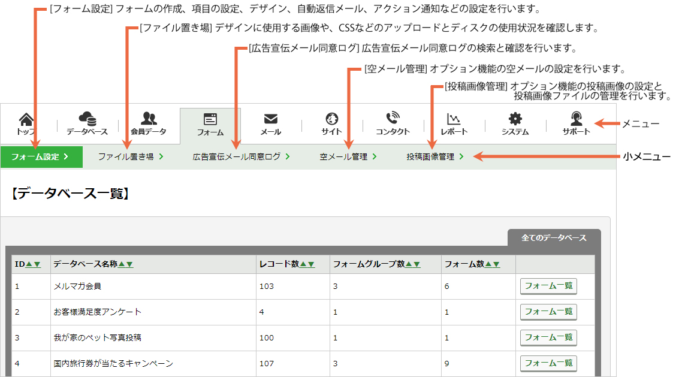The width and height of the screenshot is (682, 377).
Task: Sort フォームグループ数 descending
Action: coord(417,264)
